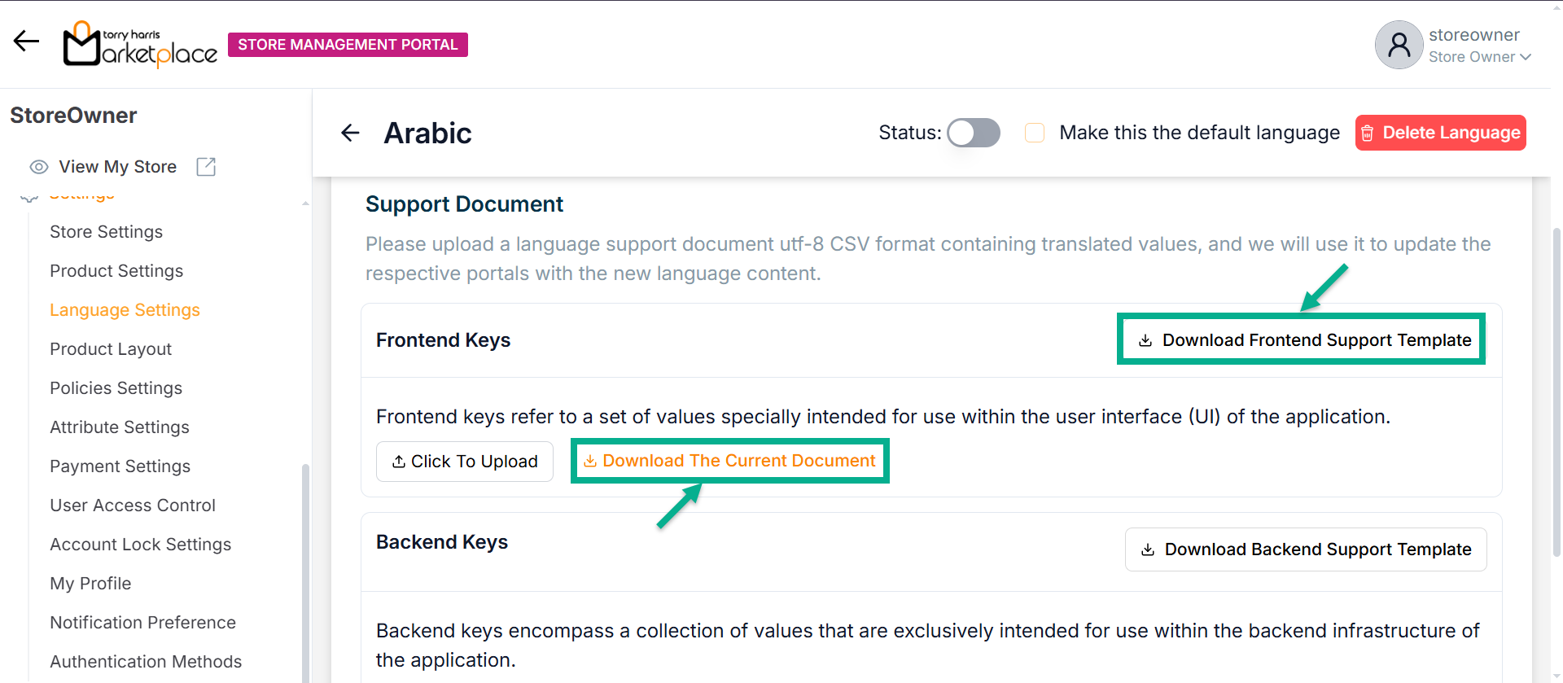The height and width of the screenshot is (683, 1563).
Task: Click Download Frontend Support Template button
Action: click(1305, 340)
